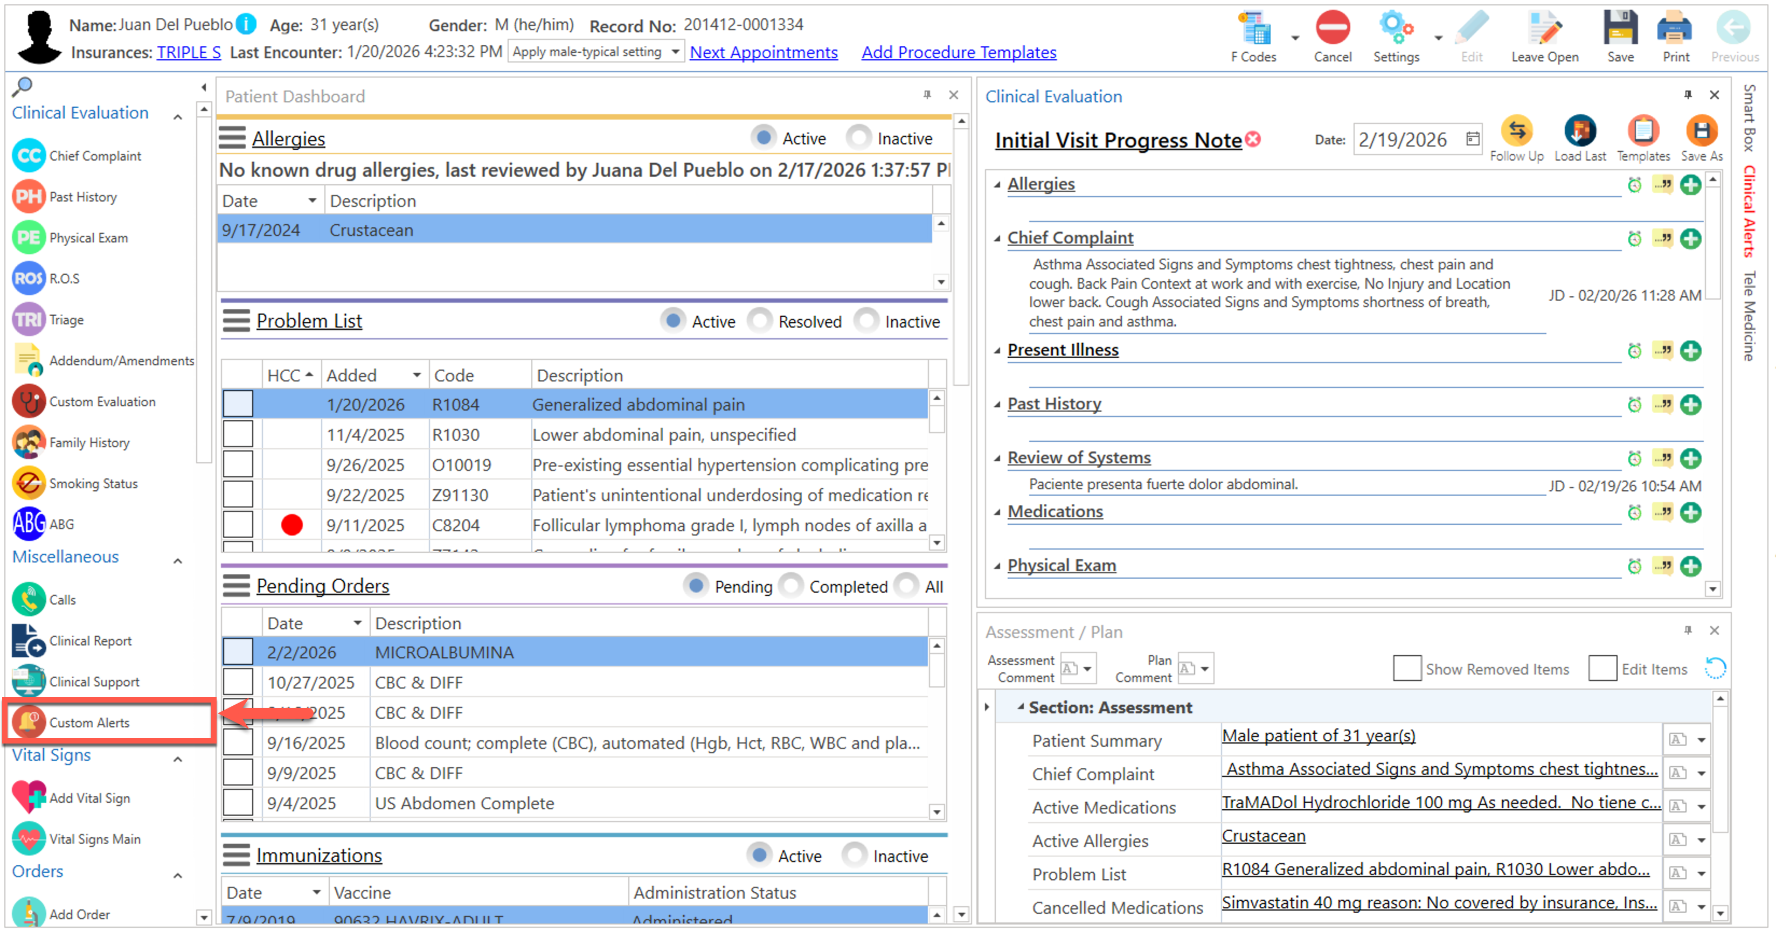Open the Clinical Alerts side tab
Viewport: 1776px width, 931px height.
pyautogui.click(x=1749, y=211)
